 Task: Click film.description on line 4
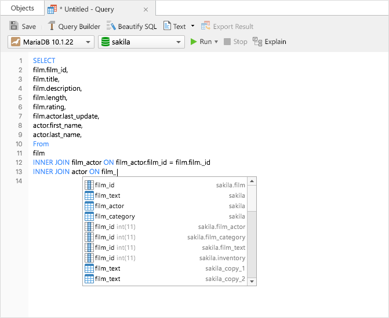pyautogui.click(x=57, y=88)
